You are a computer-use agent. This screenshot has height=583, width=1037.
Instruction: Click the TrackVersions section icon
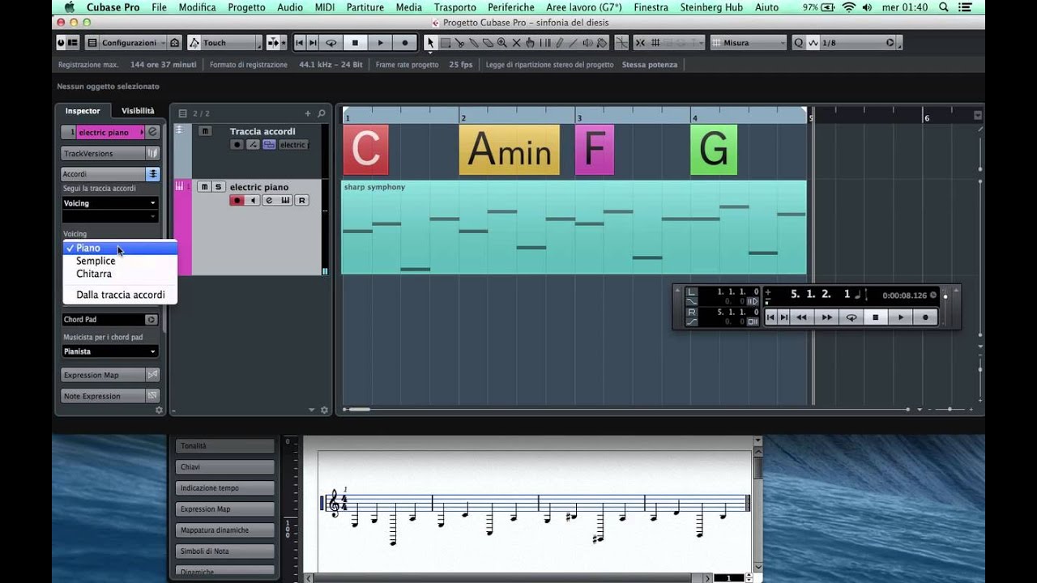(152, 153)
